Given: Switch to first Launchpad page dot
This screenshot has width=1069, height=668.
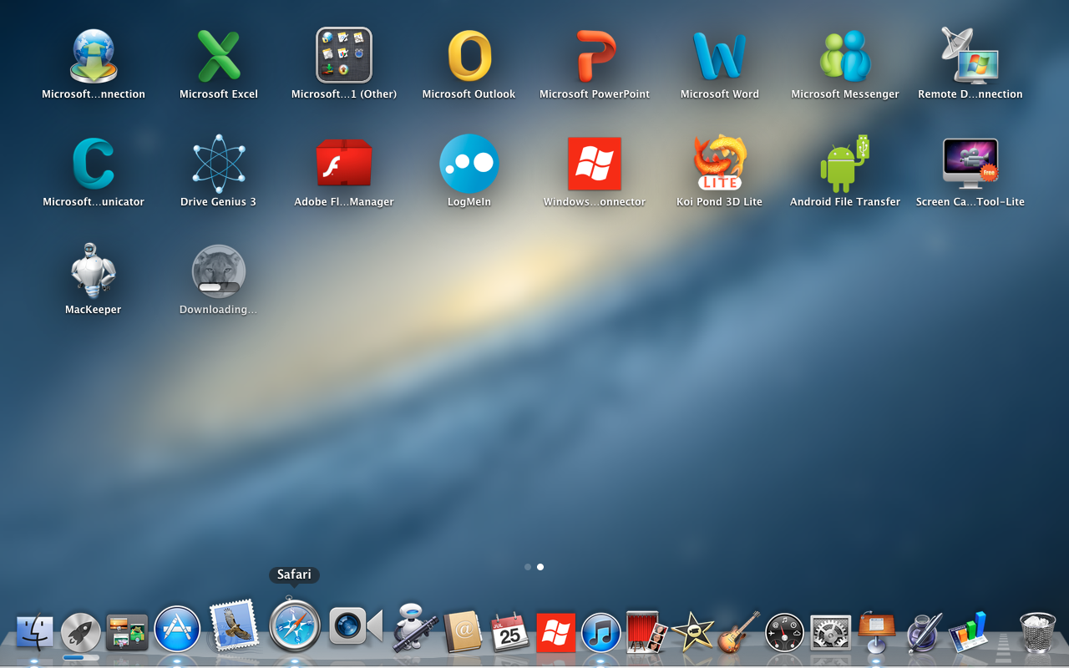Looking at the screenshot, I should 528,567.
